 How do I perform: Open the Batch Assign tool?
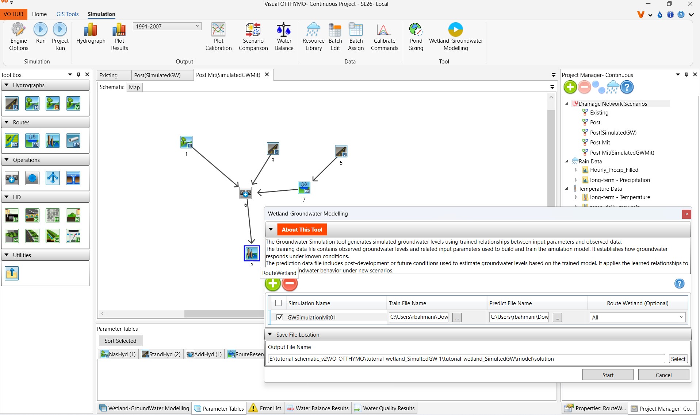(356, 36)
